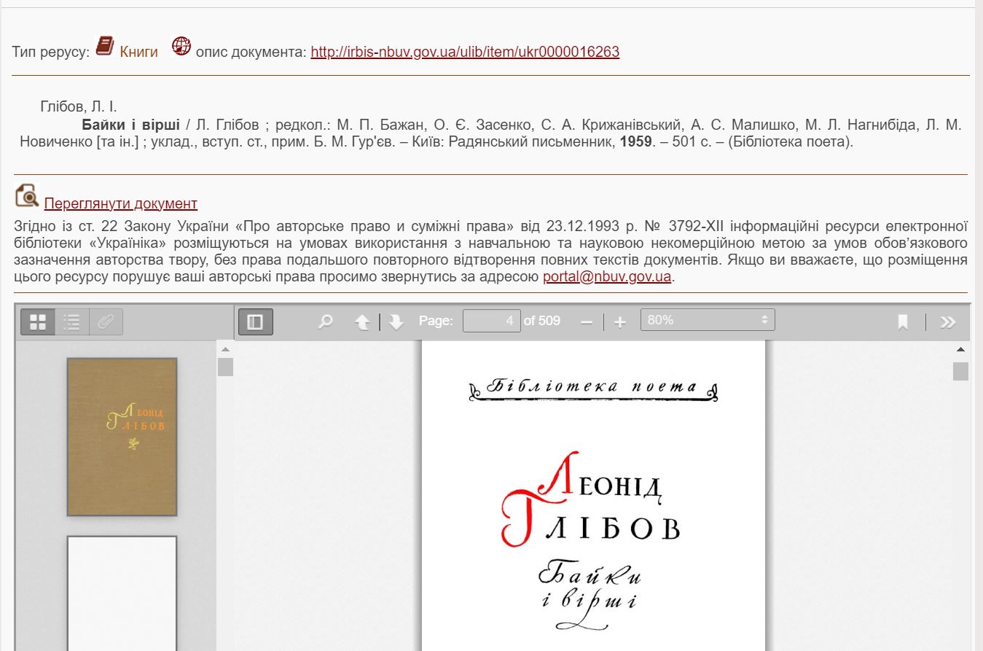Click the globe document description icon

181,47
